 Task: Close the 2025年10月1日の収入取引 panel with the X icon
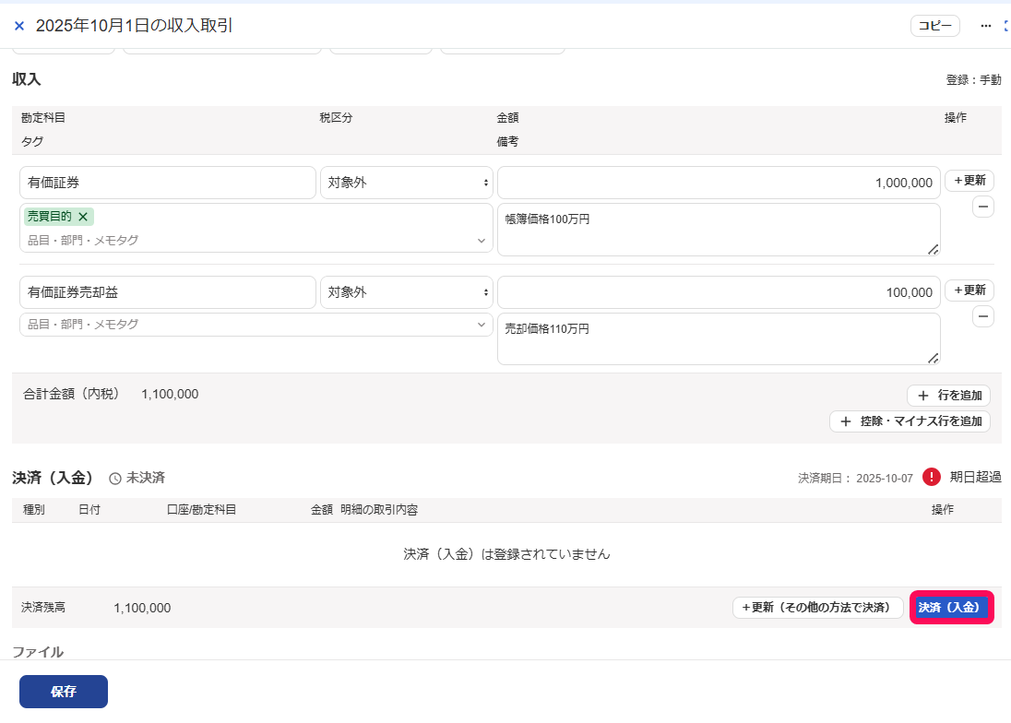tap(19, 26)
